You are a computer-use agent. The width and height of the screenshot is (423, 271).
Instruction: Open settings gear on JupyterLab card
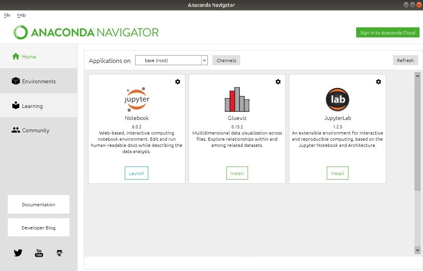379,82
